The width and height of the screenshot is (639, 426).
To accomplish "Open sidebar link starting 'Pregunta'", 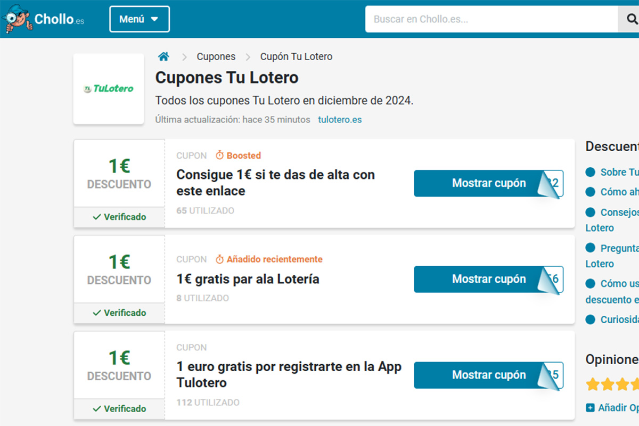I will pyautogui.click(x=612, y=256).
